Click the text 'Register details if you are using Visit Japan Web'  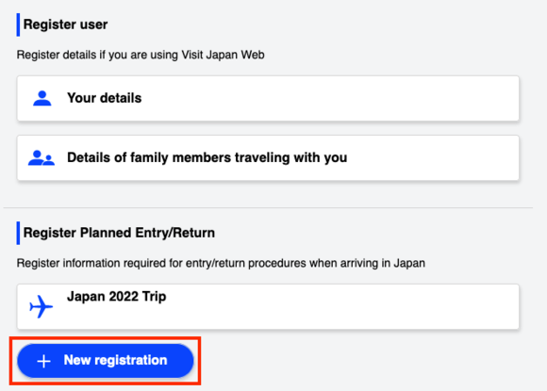click(x=141, y=55)
